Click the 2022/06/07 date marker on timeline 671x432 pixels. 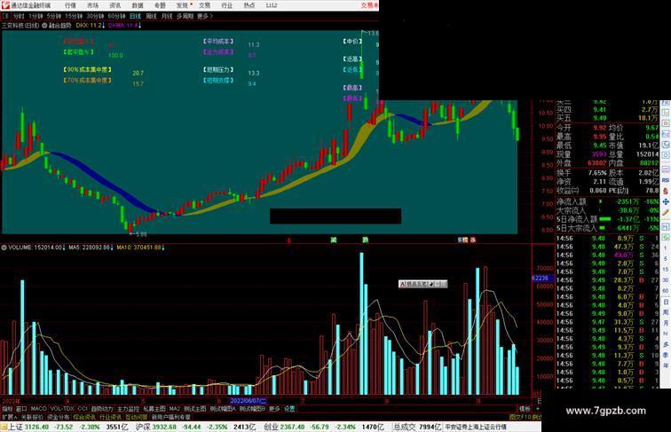click(x=249, y=401)
